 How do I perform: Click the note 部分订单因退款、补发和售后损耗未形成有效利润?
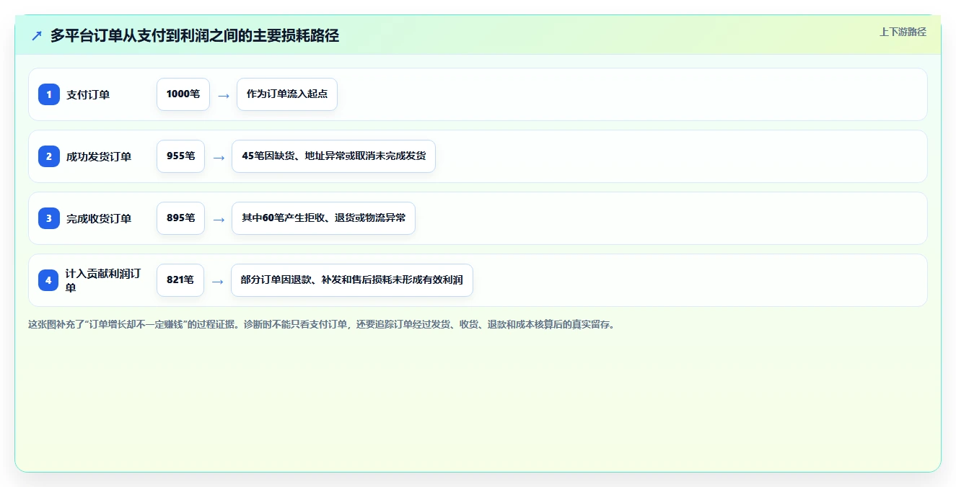point(352,280)
